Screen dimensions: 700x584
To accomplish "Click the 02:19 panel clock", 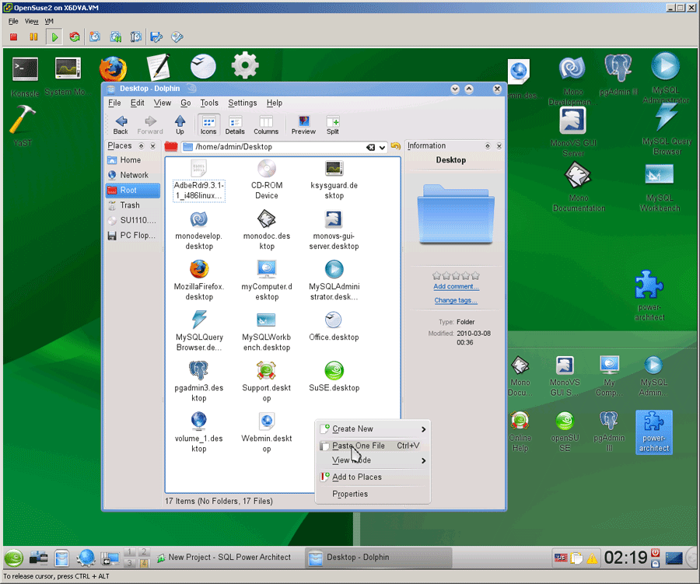I will (x=625, y=558).
